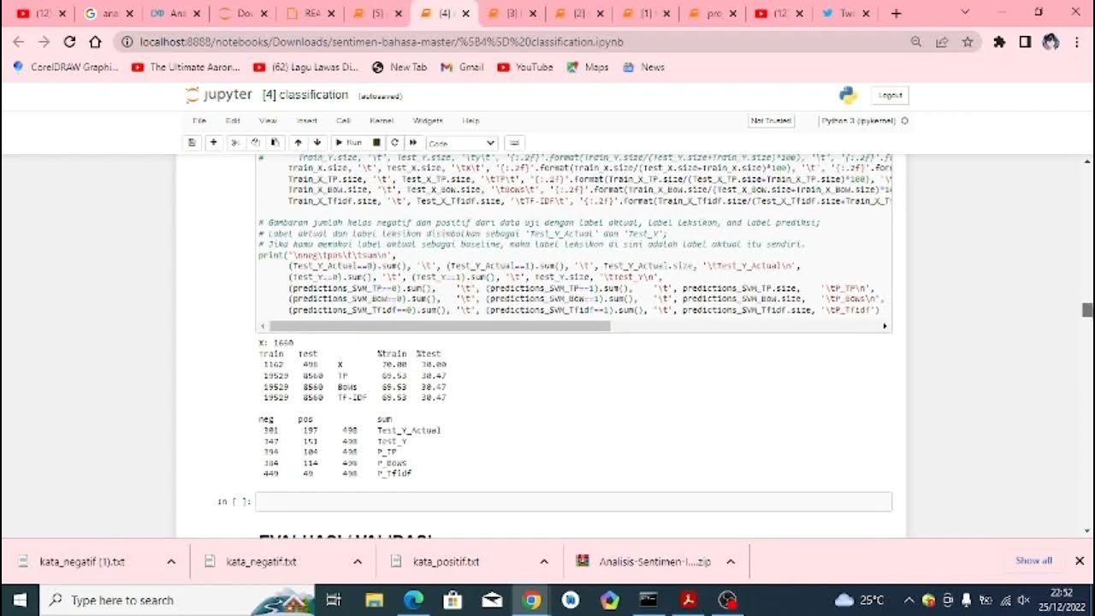The width and height of the screenshot is (1095, 616).
Task: Open the zoom magnifier icon in address bar
Action: tap(916, 42)
